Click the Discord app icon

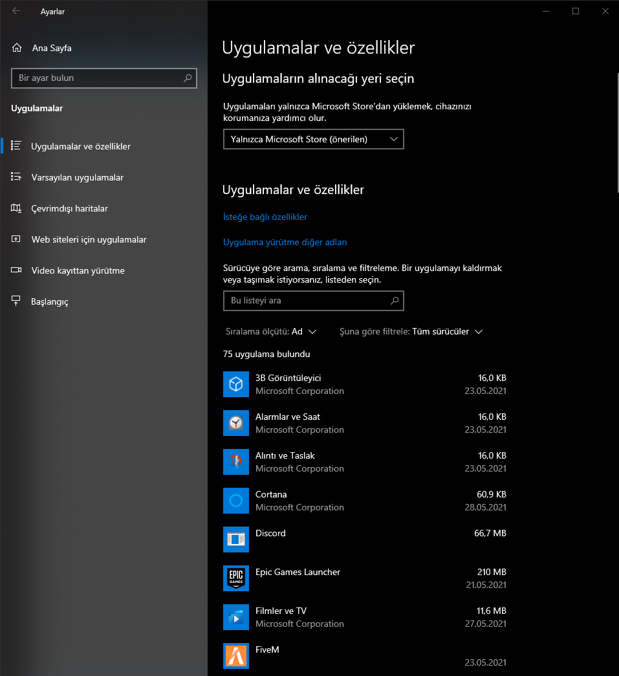coord(236,540)
